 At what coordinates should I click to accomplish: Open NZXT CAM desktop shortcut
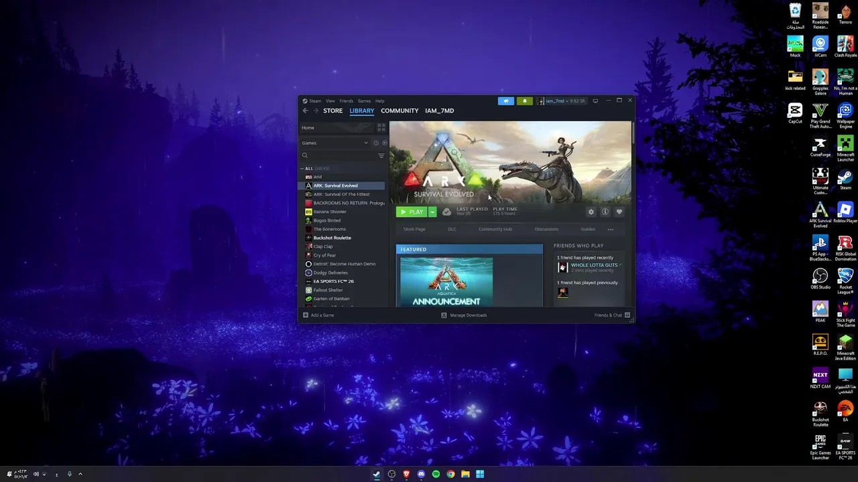coord(820,379)
